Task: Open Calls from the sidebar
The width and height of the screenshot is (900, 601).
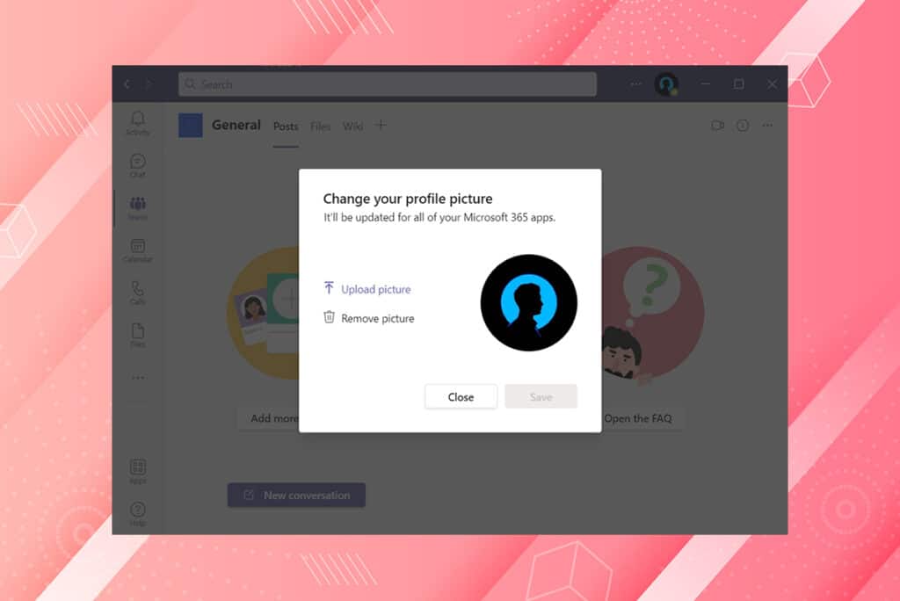Action: coord(138,293)
